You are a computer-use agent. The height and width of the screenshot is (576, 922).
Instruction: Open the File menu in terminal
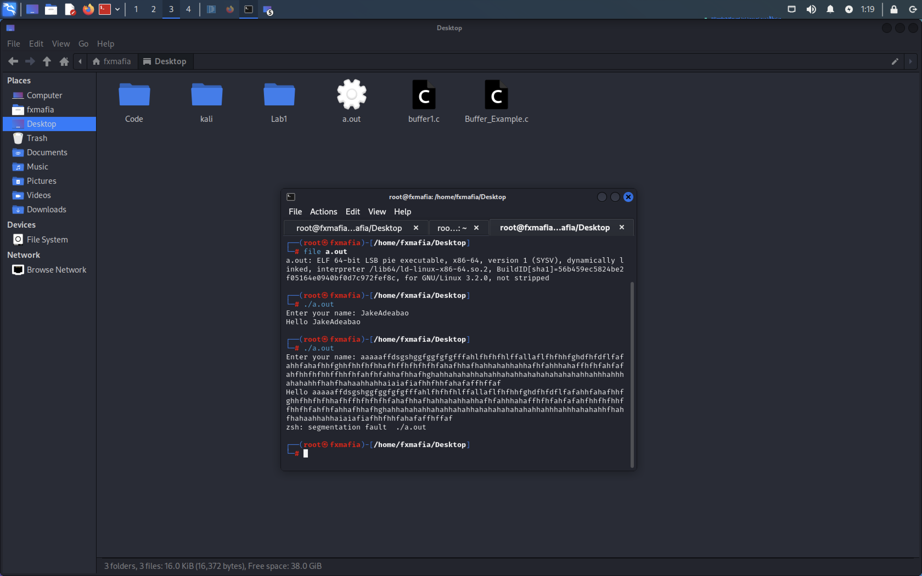pos(295,211)
